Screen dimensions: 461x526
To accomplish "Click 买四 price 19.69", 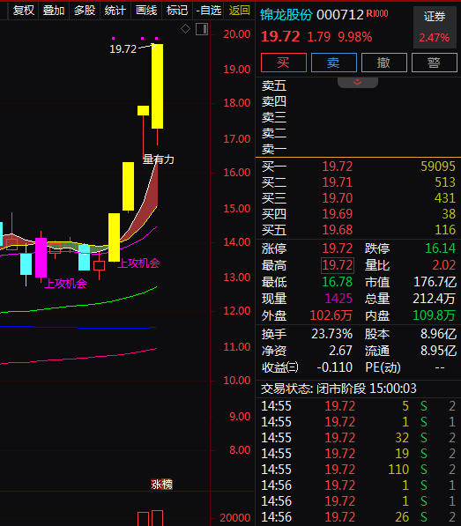I will point(338,214).
